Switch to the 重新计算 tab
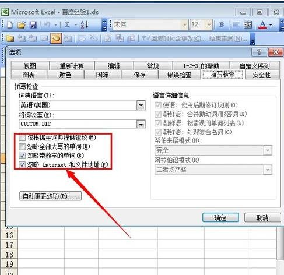 tap(72, 66)
